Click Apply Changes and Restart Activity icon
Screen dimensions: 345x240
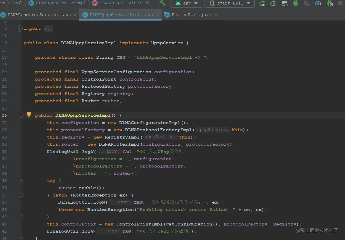point(273,3)
